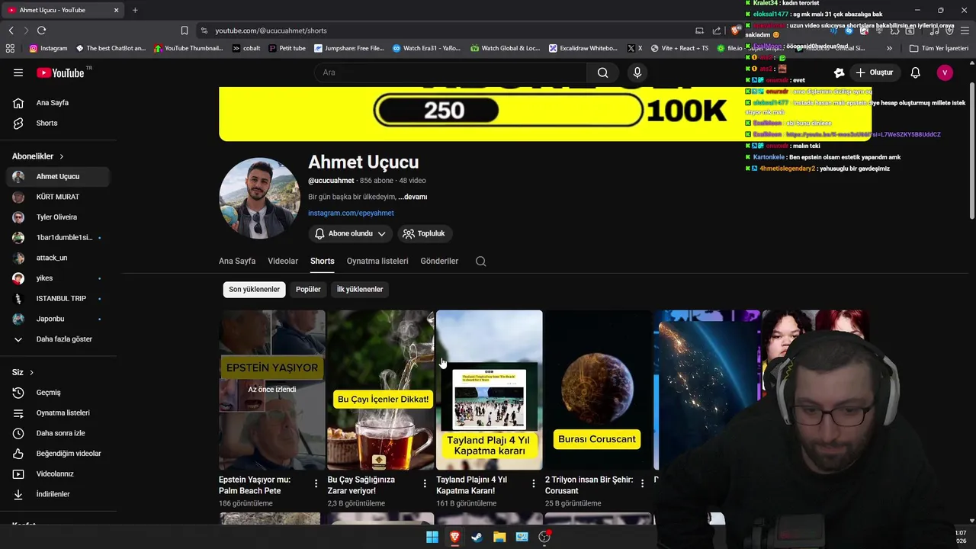Switch to Ana Sayfa channel tab
Viewport: 976px width, 549px height.
pos(237,261)
